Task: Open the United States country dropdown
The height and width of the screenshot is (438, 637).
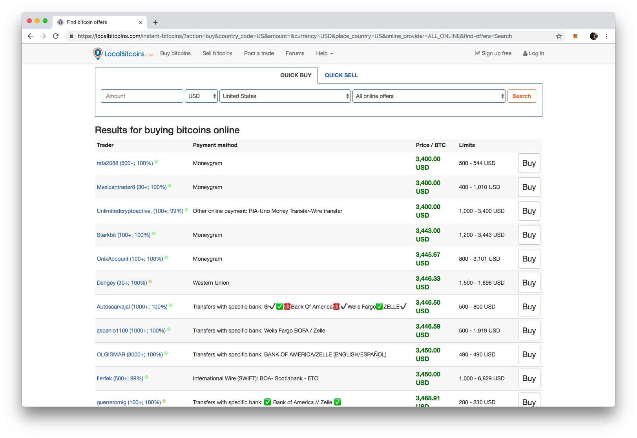Action: [285, 96]
